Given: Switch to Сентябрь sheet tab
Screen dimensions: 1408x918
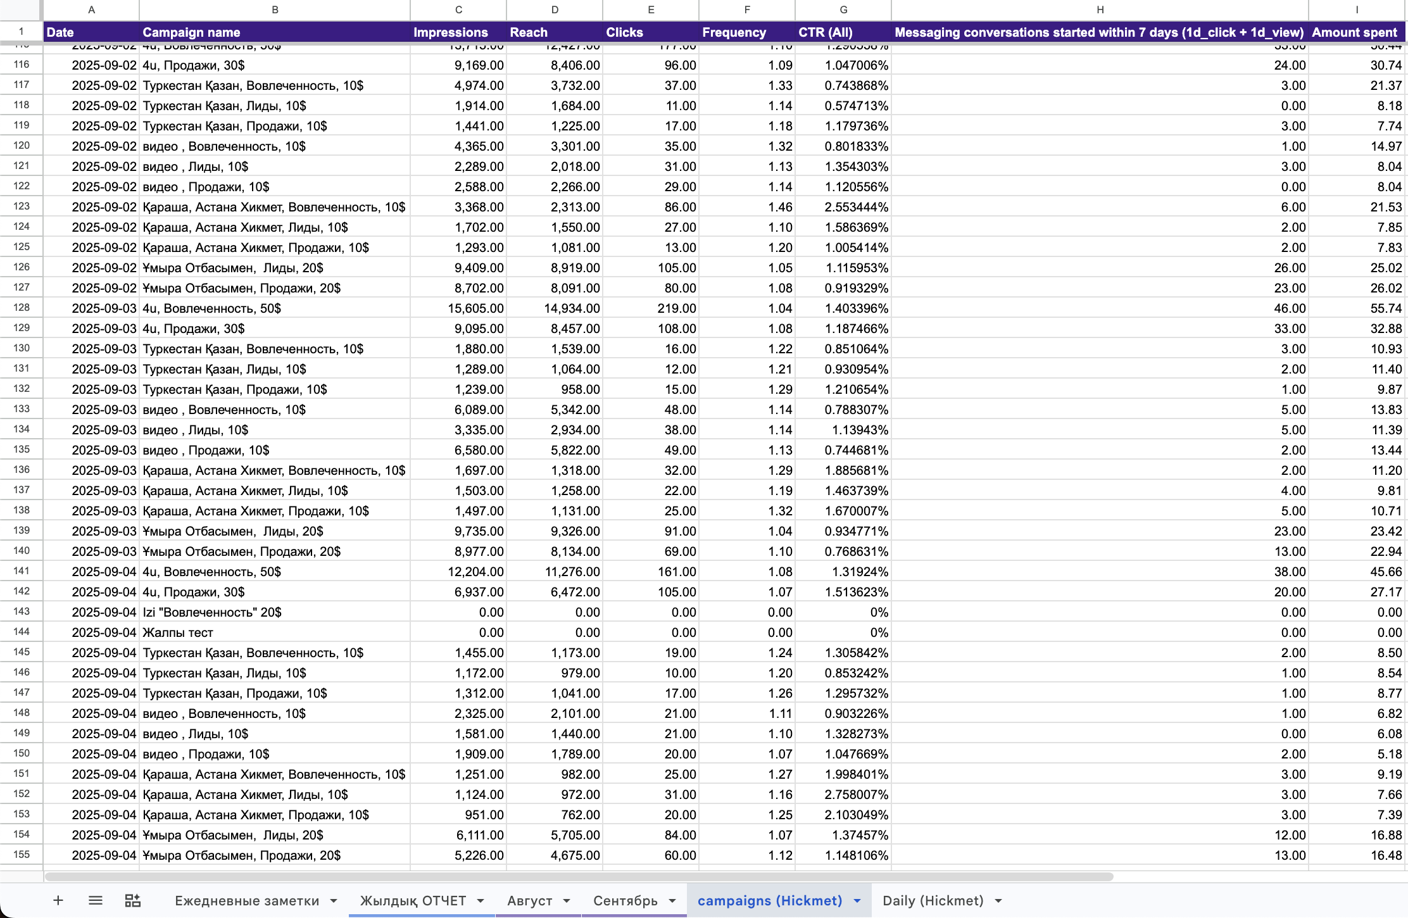Looking at the screenshot, I should coord(625,900).
